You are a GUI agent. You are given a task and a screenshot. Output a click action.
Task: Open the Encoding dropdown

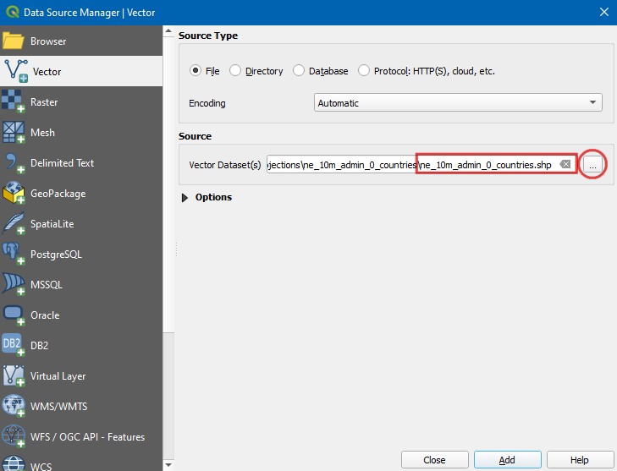click(457, 103)
